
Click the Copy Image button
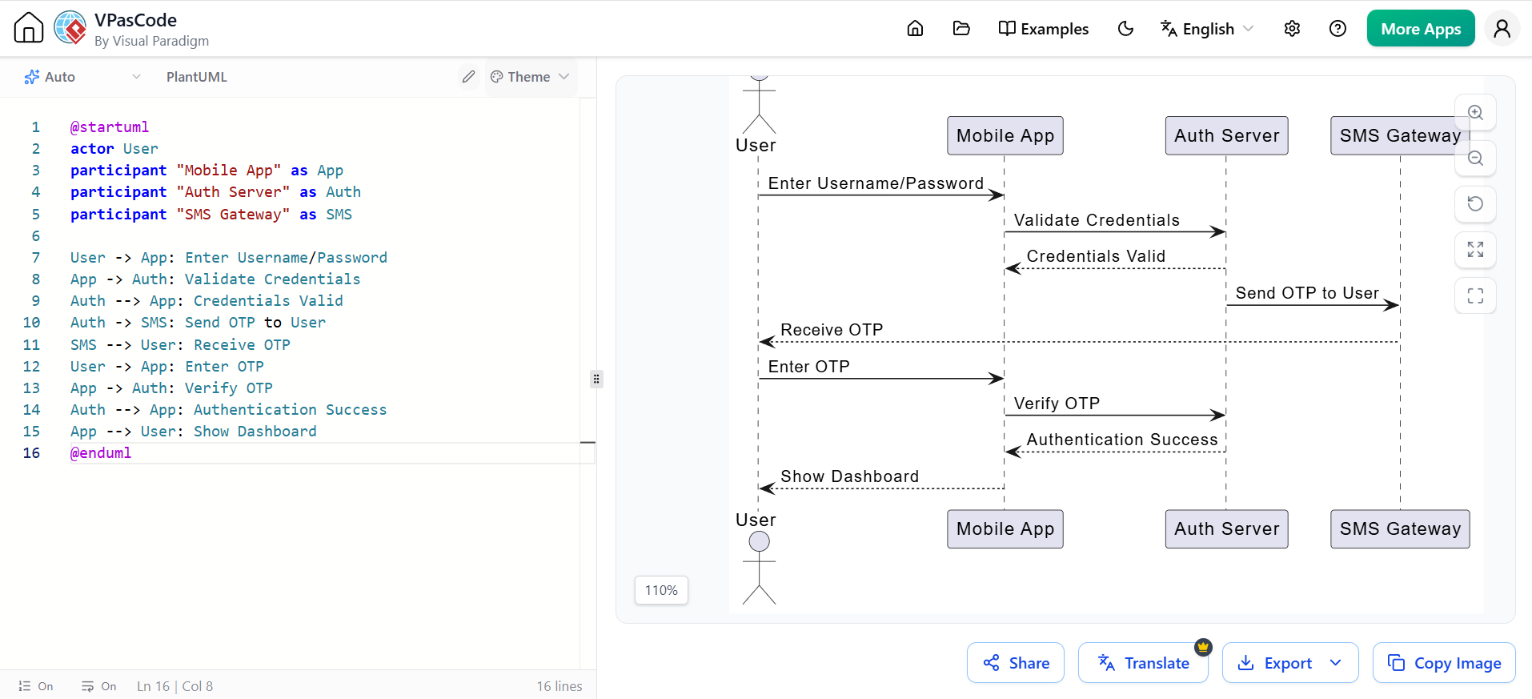click(x=1444, y=663)
